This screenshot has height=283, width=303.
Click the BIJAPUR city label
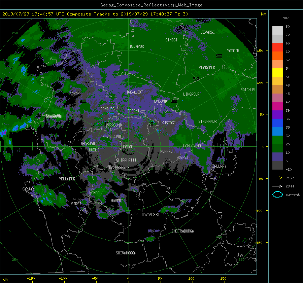pyautogui.click(x=137, y=46)
